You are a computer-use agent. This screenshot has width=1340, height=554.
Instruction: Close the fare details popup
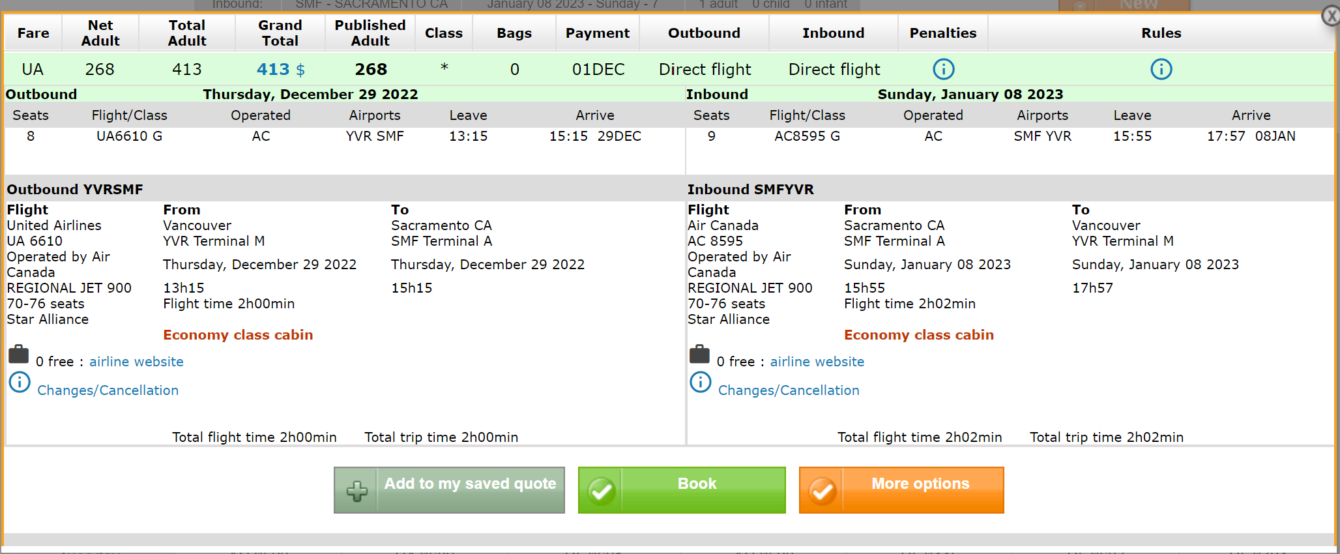coord(1331,16)
